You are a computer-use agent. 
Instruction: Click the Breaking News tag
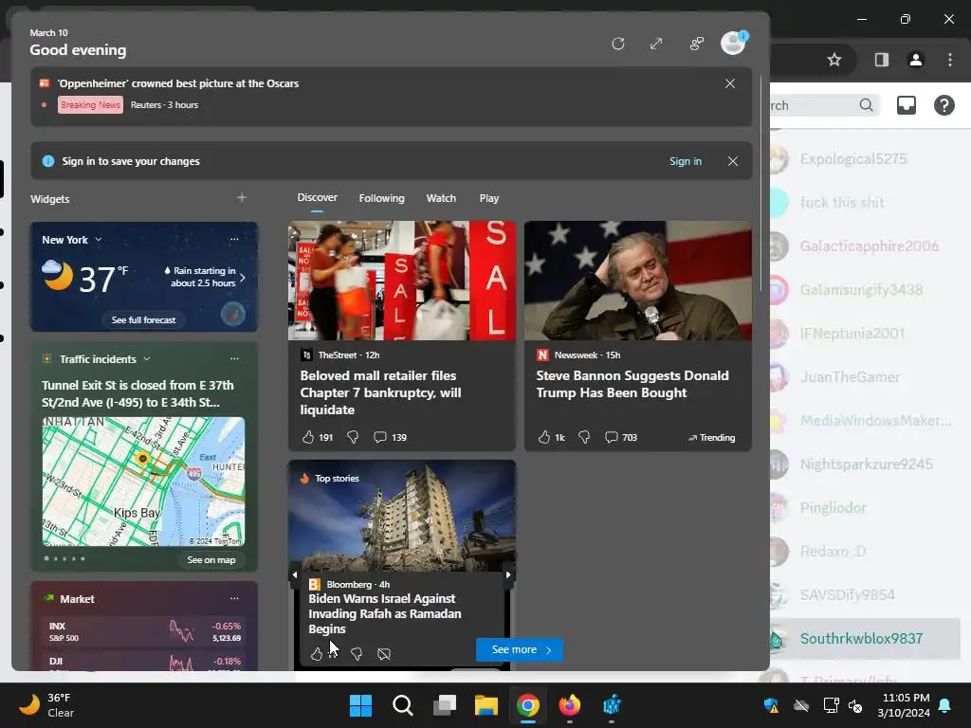(x=90, y=104)
